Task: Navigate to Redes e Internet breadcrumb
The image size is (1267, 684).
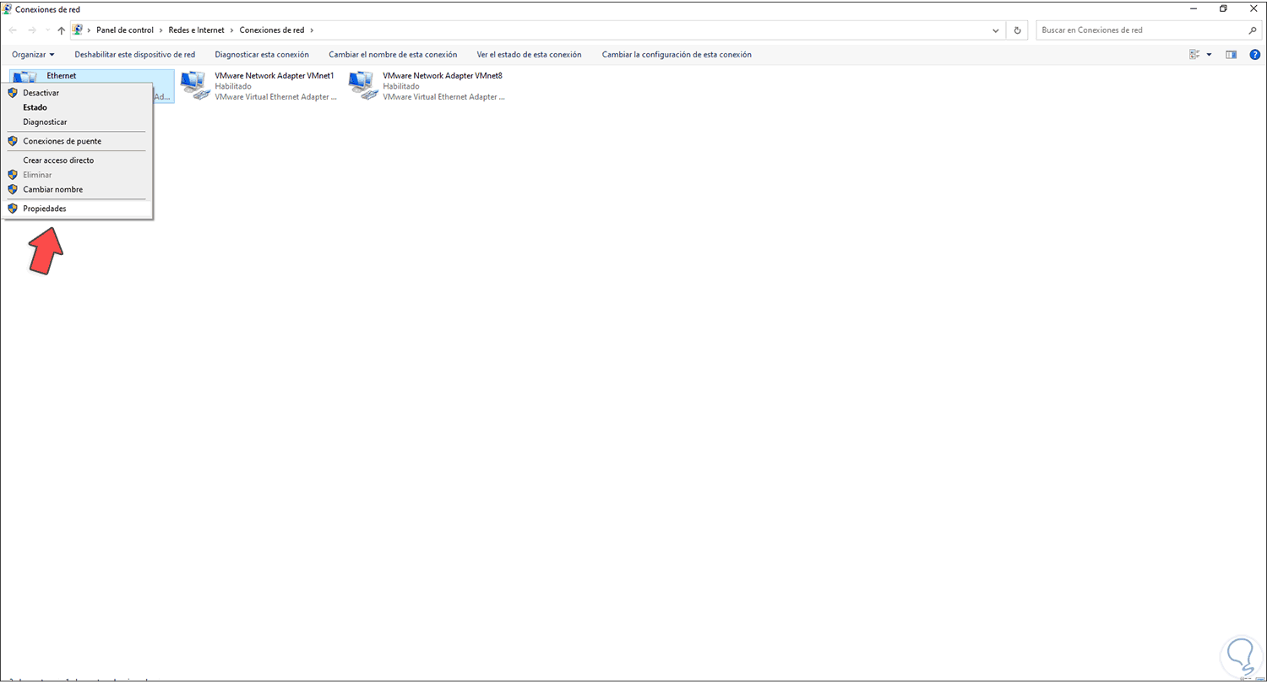Action: click(196, 30)
